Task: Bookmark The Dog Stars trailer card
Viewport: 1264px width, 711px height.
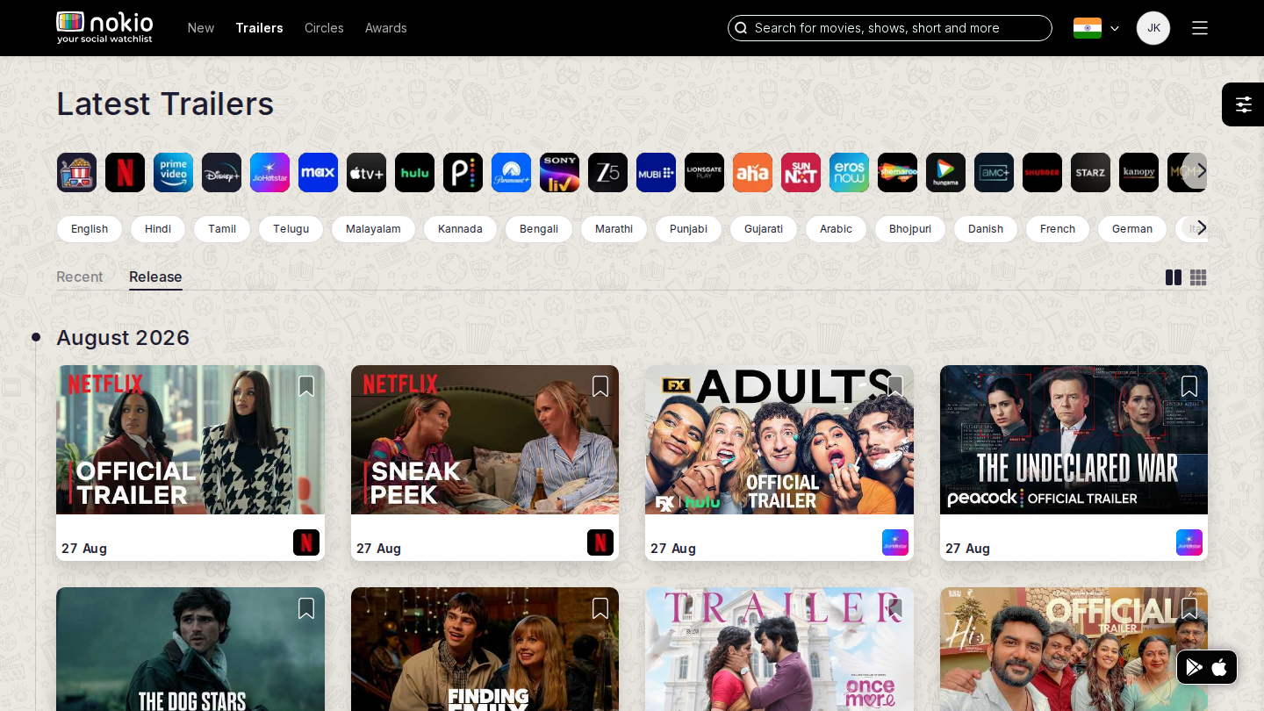Action: click(306, 608)
